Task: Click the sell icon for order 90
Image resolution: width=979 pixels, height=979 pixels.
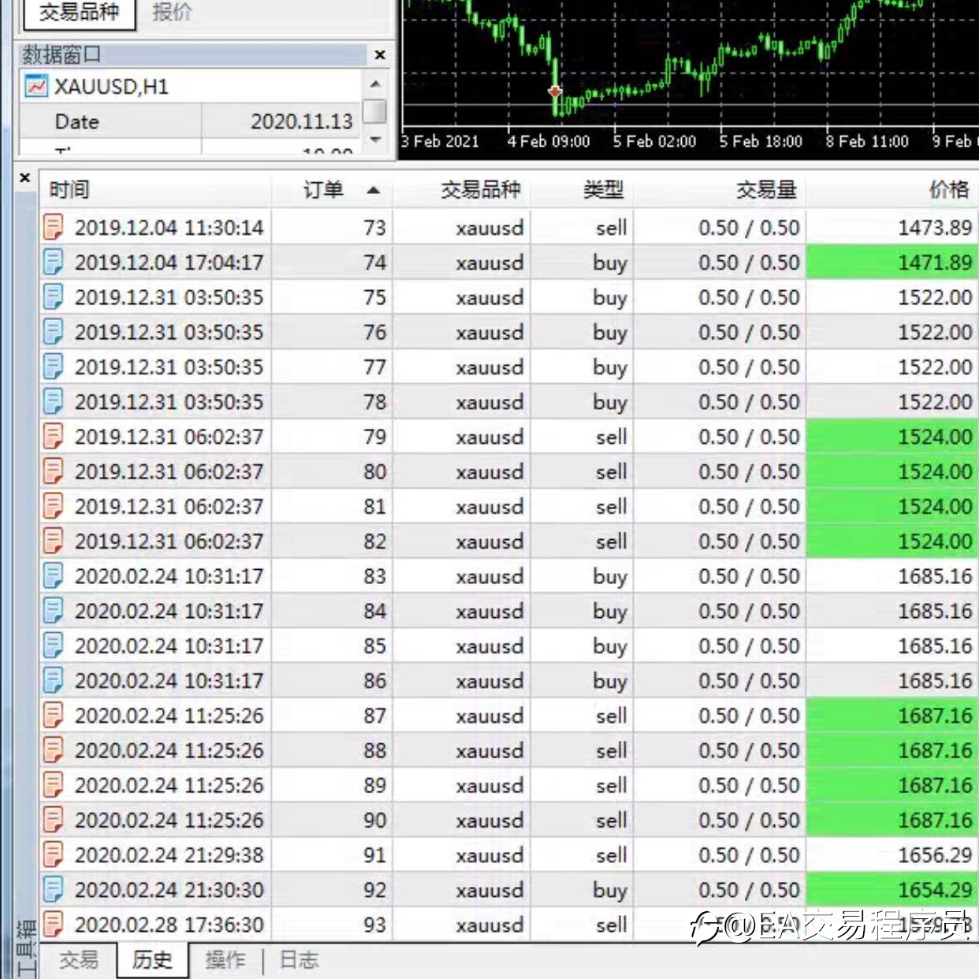Action: [53, 820]
